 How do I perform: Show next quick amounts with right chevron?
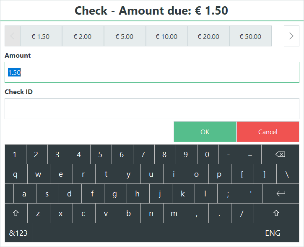coord(291,36)
